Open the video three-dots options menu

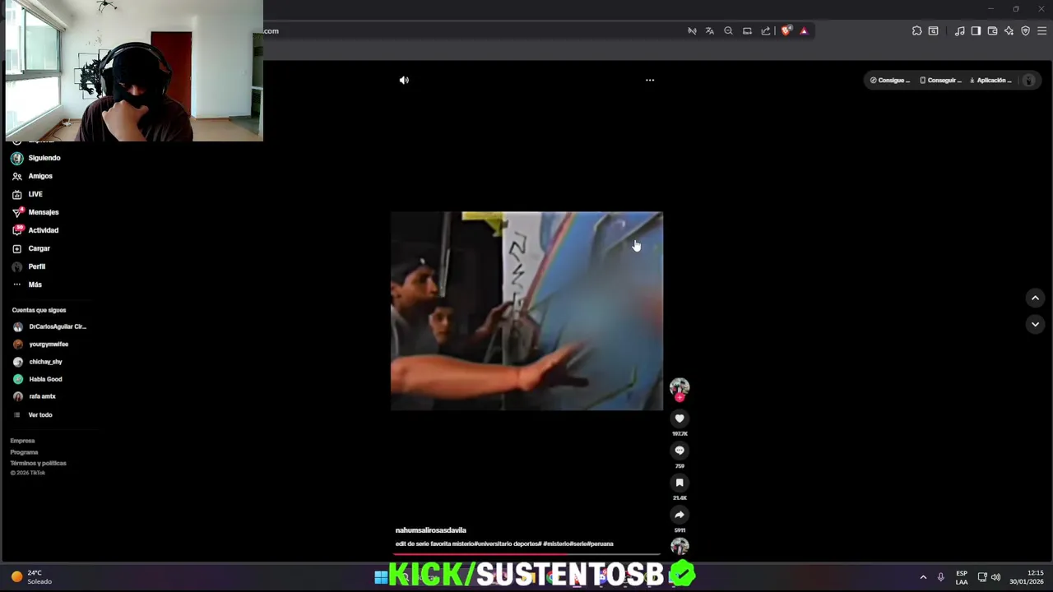click(x=650, y=81)
